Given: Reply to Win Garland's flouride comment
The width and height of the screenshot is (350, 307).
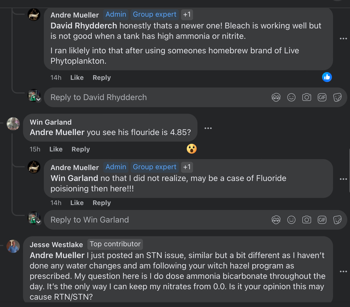Looking at the screenshot, I should 81,149.
